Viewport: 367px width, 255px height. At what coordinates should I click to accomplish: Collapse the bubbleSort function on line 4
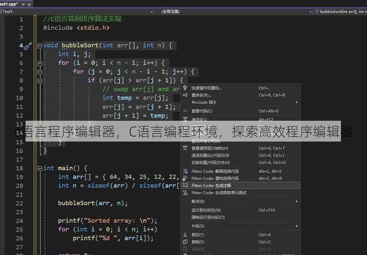click(x=40, y=46)
